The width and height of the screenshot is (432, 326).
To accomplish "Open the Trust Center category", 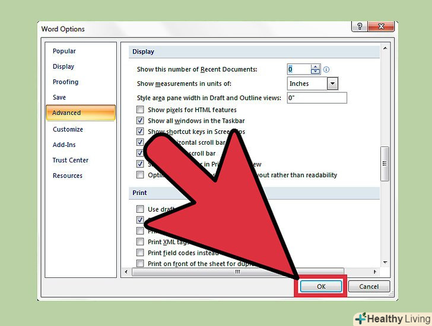I will point(71,160).
